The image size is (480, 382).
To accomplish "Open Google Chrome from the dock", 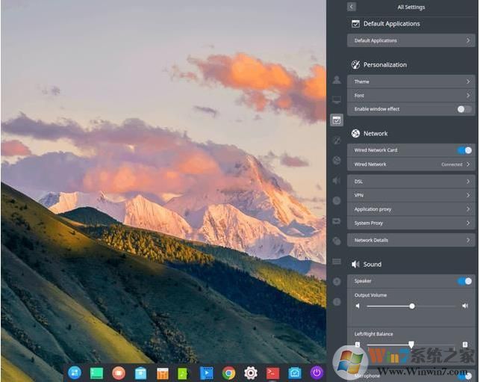I will coord(228,372).
